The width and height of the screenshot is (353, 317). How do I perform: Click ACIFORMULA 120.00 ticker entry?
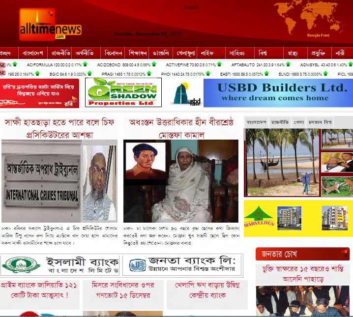tap(54, 65)
